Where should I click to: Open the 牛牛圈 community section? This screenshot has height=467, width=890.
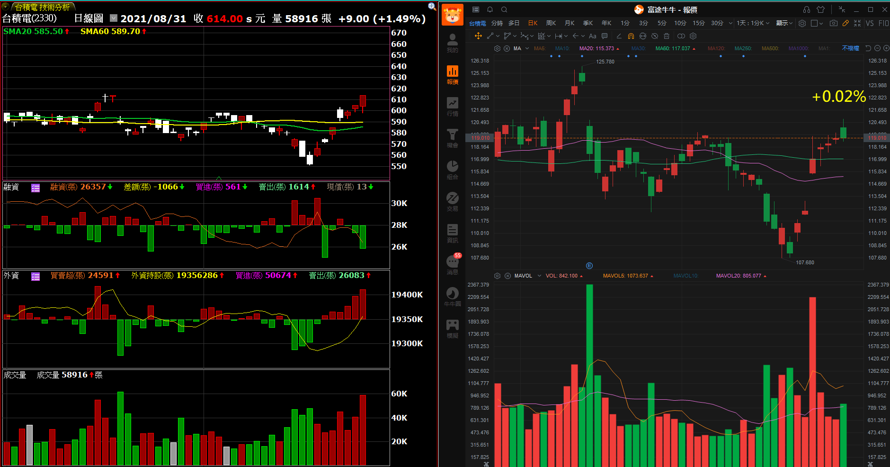coord(453,297)
